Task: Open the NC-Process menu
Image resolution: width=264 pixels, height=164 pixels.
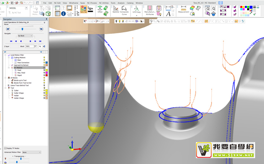Action: (x=91, y=3)
